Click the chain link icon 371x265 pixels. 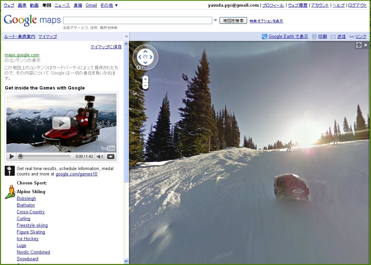pyautogui.click(x=352, y=37)
